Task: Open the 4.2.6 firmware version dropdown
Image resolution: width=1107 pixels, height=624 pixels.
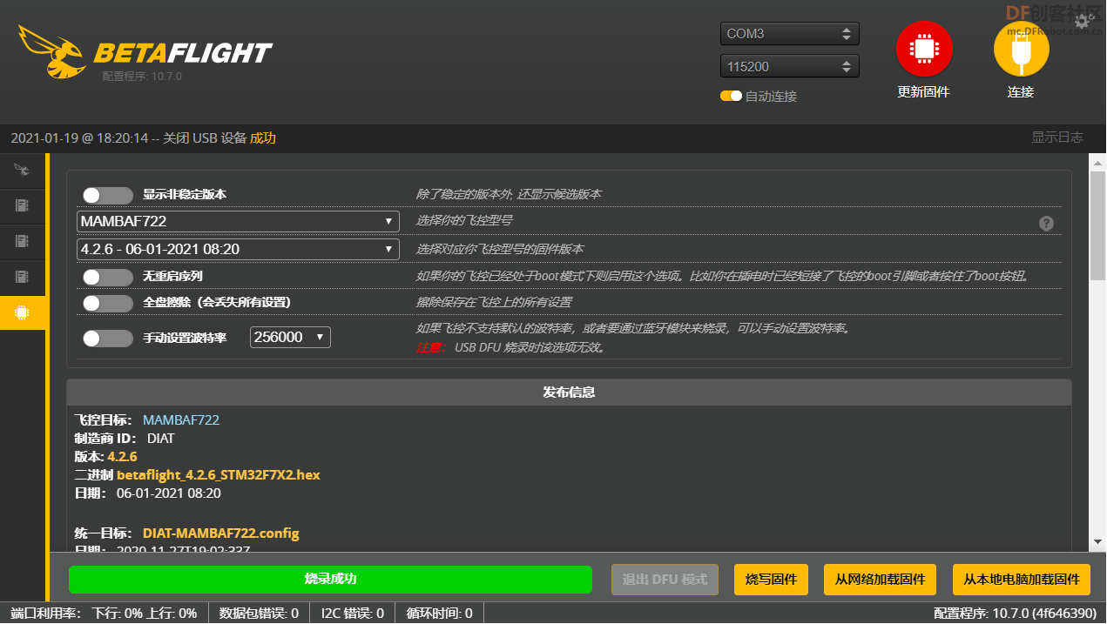Action: tap(238, 249)
